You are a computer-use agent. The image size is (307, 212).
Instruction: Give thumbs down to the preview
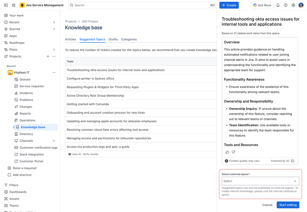[x=233, y=152]
